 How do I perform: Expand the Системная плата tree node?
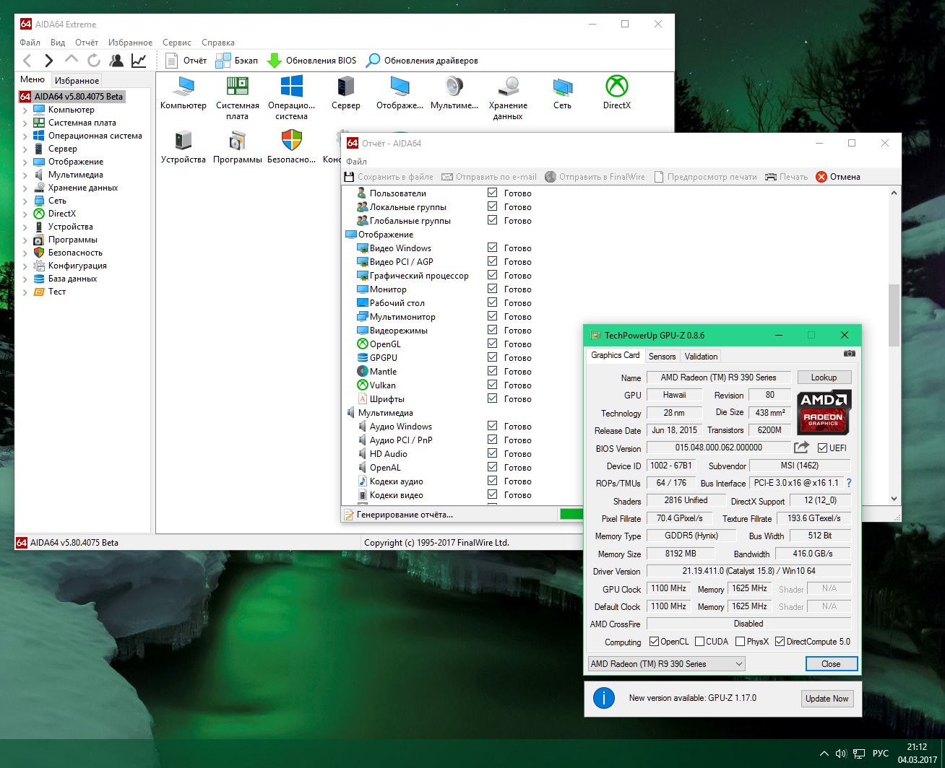25,123
